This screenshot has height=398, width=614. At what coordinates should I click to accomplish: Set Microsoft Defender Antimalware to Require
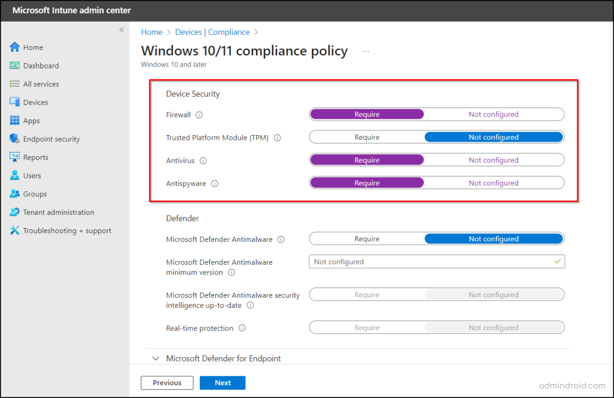coord(367,239)
